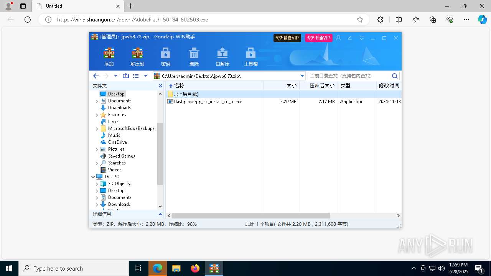Viewport: 491px width, 276px height.
Task: Open a new Edge tab
Action: (x=131, y=6)
